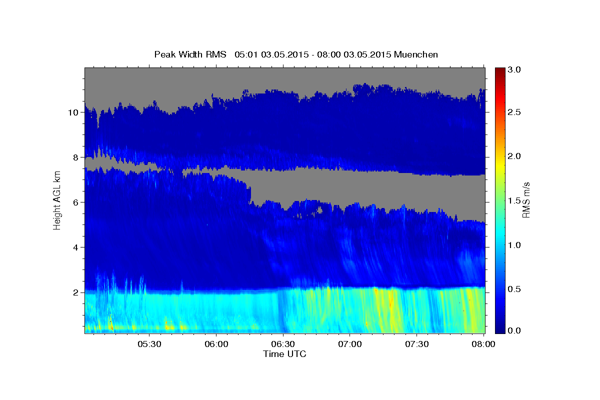Image resolution: width=600 pixels, height=400 pixels.
Task: Click the colorbar value 1.5
Action: (x=515, y=200)
